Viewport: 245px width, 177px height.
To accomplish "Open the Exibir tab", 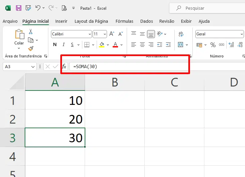I will (x=186, y=21).
